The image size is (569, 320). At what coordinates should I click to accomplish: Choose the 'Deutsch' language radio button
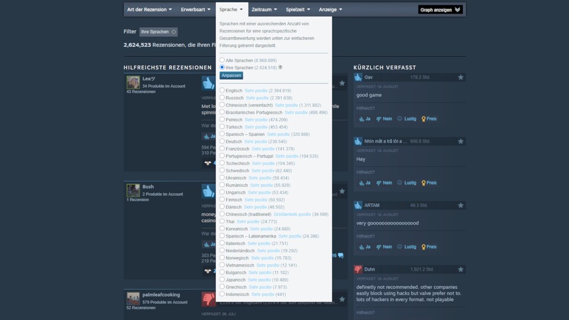pyautogui.click(x=222, y=142)
